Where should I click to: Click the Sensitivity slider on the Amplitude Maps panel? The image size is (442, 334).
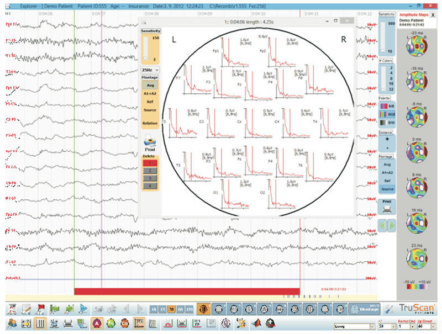coord(382,37)
